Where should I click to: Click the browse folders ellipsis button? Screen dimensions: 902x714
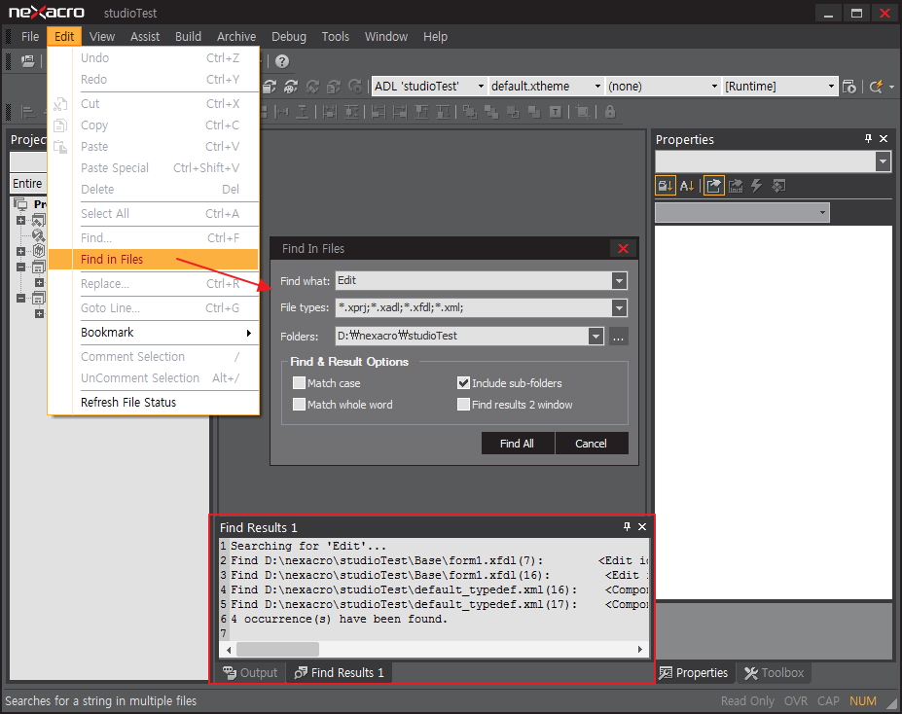point(619,336)
